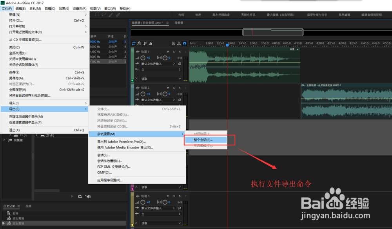The width and height of the screenshot is (392, 229).
Task: Select the 响度 workspace
Action: pyautogui.click(x=198, y=15)
